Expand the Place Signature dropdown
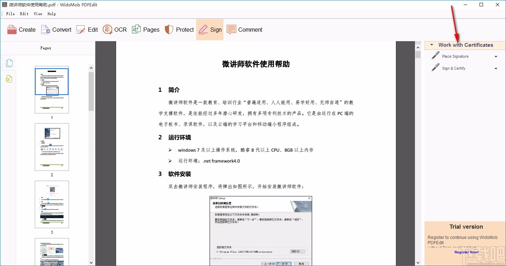This screenshot has width=506, height=266. click(495, 56)
